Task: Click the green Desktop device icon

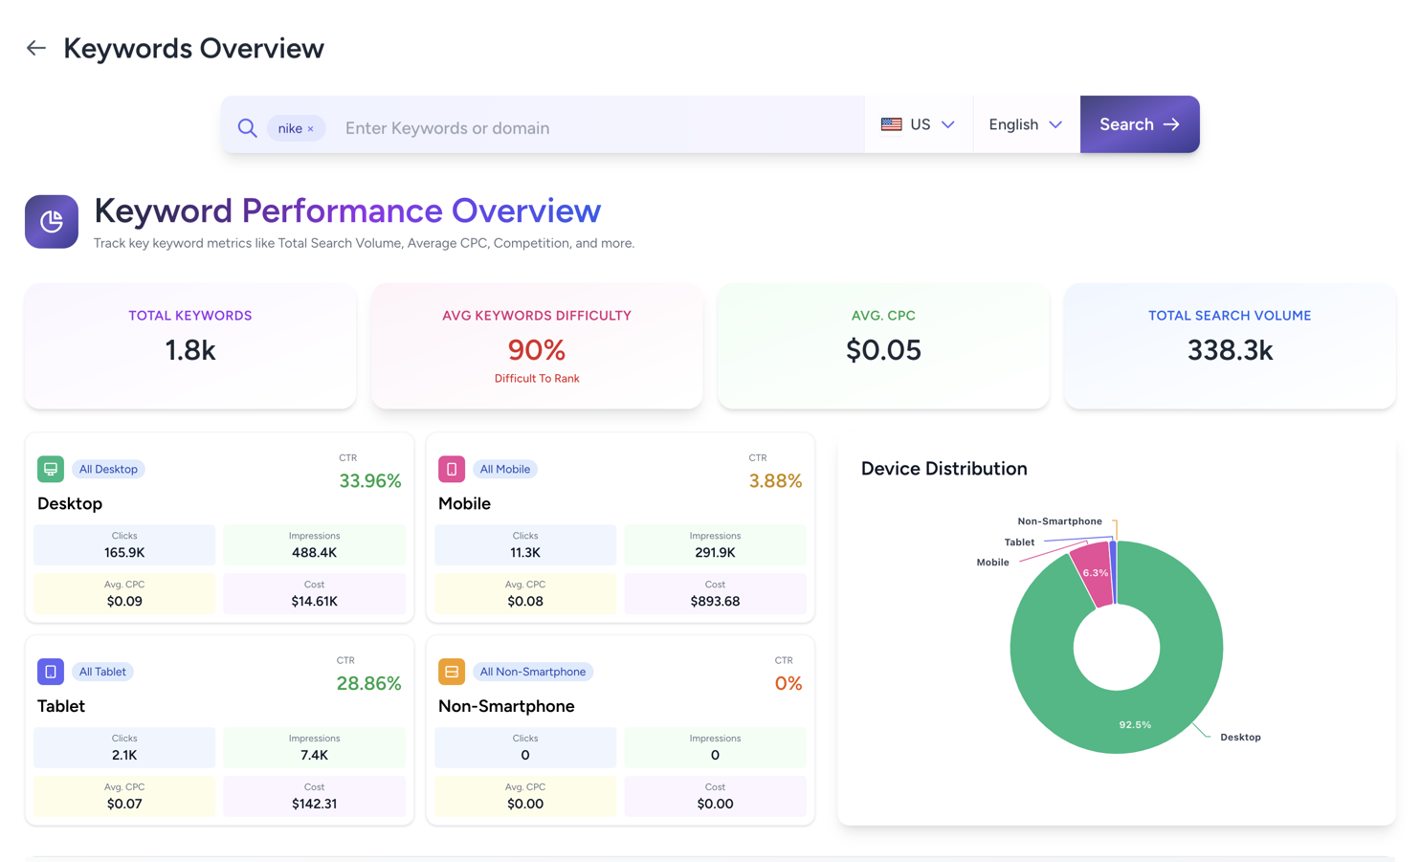Action: [51, 469]
